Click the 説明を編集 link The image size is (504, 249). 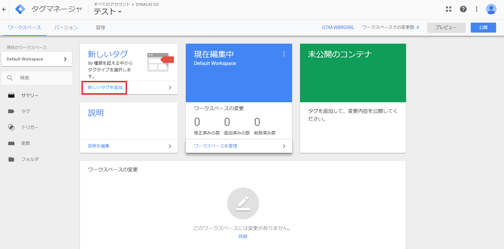pos(99,146)
